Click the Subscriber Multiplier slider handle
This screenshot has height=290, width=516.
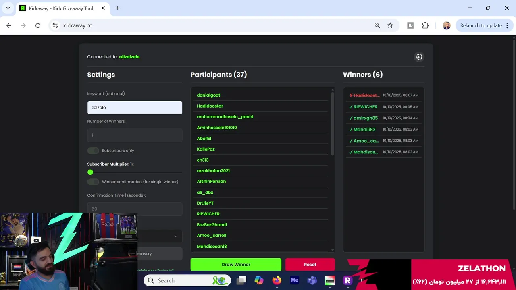coord(90,172)
